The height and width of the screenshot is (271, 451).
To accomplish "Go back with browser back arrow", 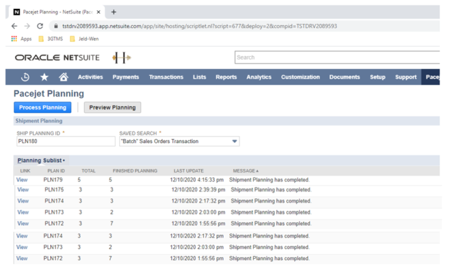I will point(14,26).
